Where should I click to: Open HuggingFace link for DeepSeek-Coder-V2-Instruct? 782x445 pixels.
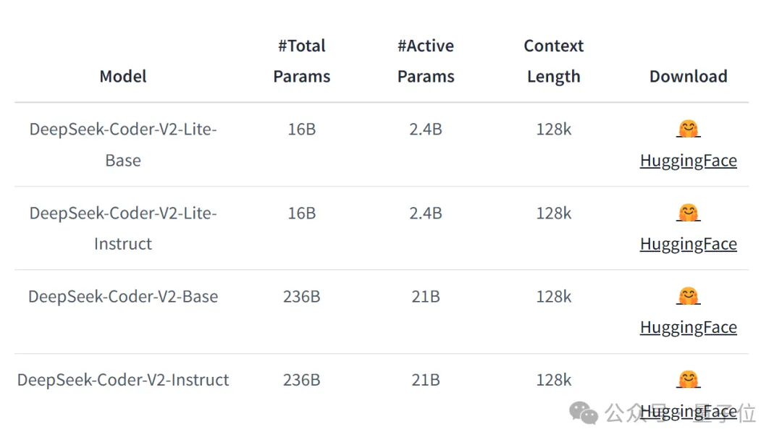pyautogui.click(x=689, y=412)
